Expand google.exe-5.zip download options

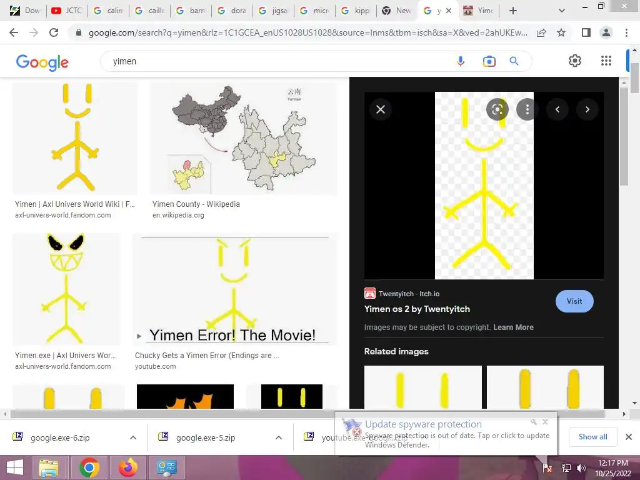[x=279, y=437]
